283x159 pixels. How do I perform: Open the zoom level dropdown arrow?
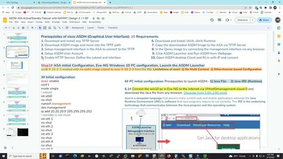pyautogui.click(x=35, y=28)
